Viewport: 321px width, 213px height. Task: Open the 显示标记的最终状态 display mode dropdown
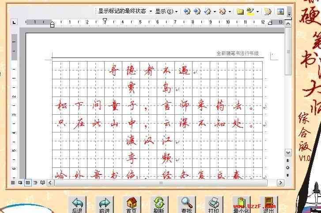[x=124, y=11]
